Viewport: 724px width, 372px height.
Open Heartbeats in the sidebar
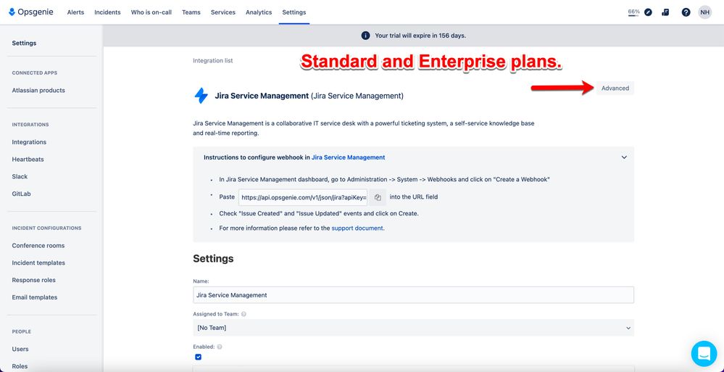28,159
